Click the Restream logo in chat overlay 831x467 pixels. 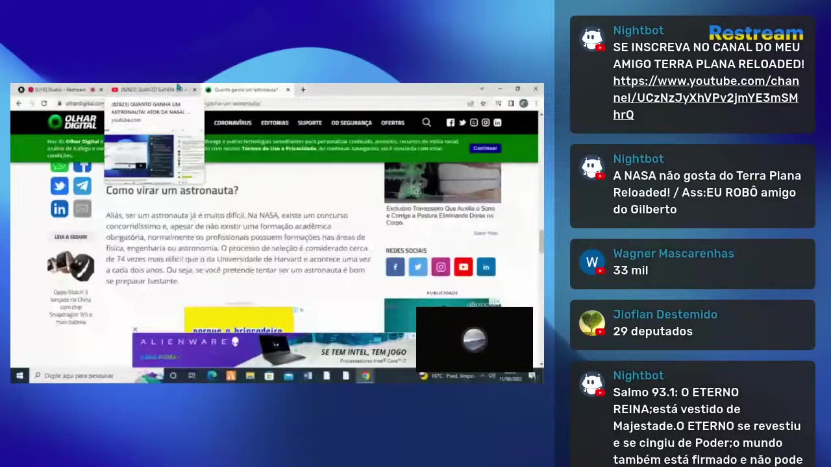point(756,32)
